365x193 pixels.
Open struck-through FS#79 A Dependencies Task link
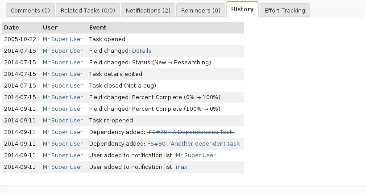tap(191, 132)
